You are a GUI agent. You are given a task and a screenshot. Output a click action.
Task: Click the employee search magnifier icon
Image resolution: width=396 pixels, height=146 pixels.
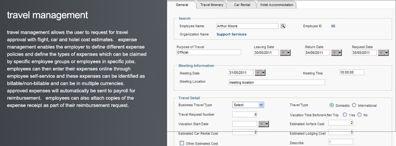pos(283,26)
